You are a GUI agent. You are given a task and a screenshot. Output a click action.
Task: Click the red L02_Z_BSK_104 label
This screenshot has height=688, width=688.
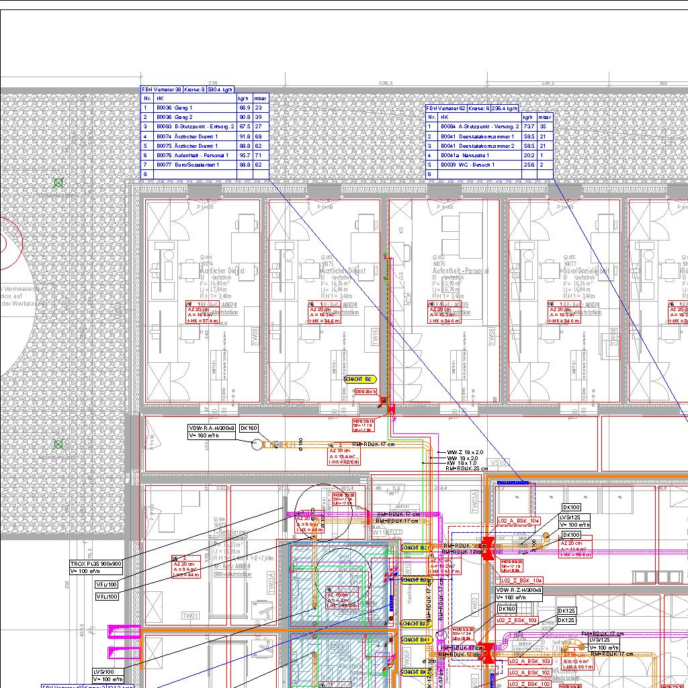click(521, 580)
